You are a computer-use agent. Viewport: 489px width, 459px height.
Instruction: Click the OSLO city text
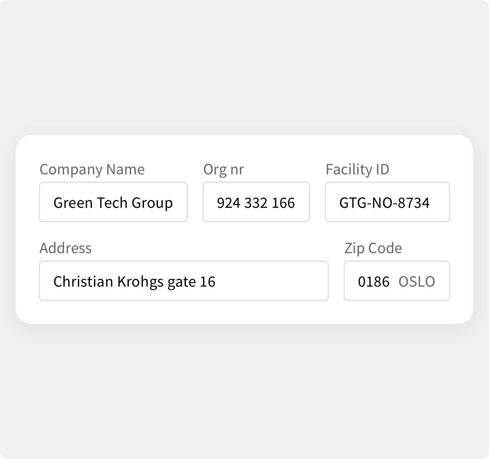417,282
